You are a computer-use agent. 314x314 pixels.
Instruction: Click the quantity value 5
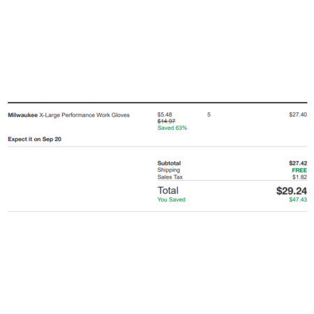click(x=209, y=114)
